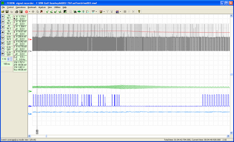Viewport: 234px width, 142px height.
Task: Click channel 5 range button 0.5V IN 5
Action: click(x=9, y=37)
